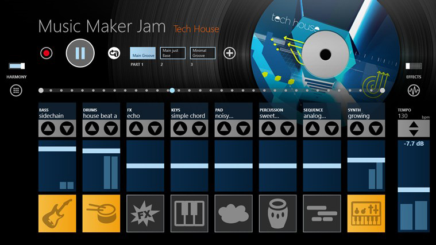Viewport: 436px width, 245px height.
Task: Pause the song playback
Action: tap(80, 53)
